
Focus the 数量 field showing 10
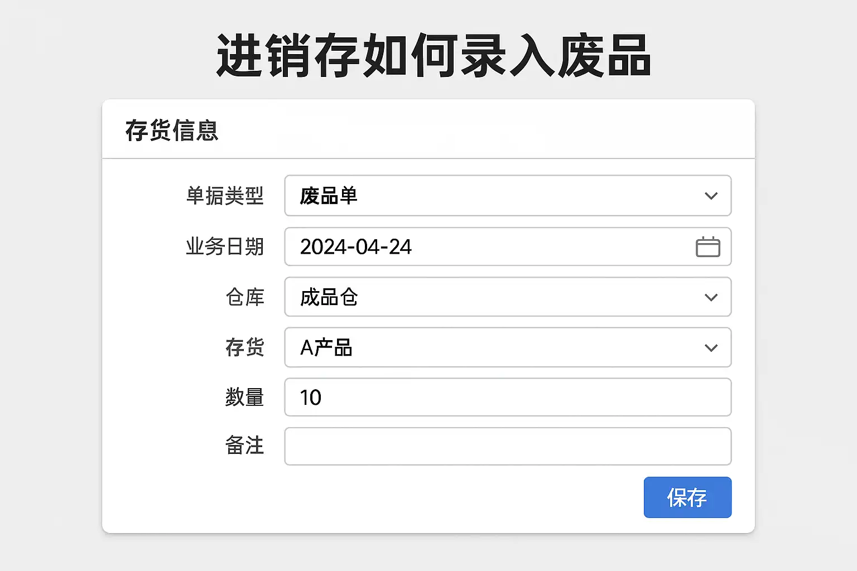coord(507,397)
